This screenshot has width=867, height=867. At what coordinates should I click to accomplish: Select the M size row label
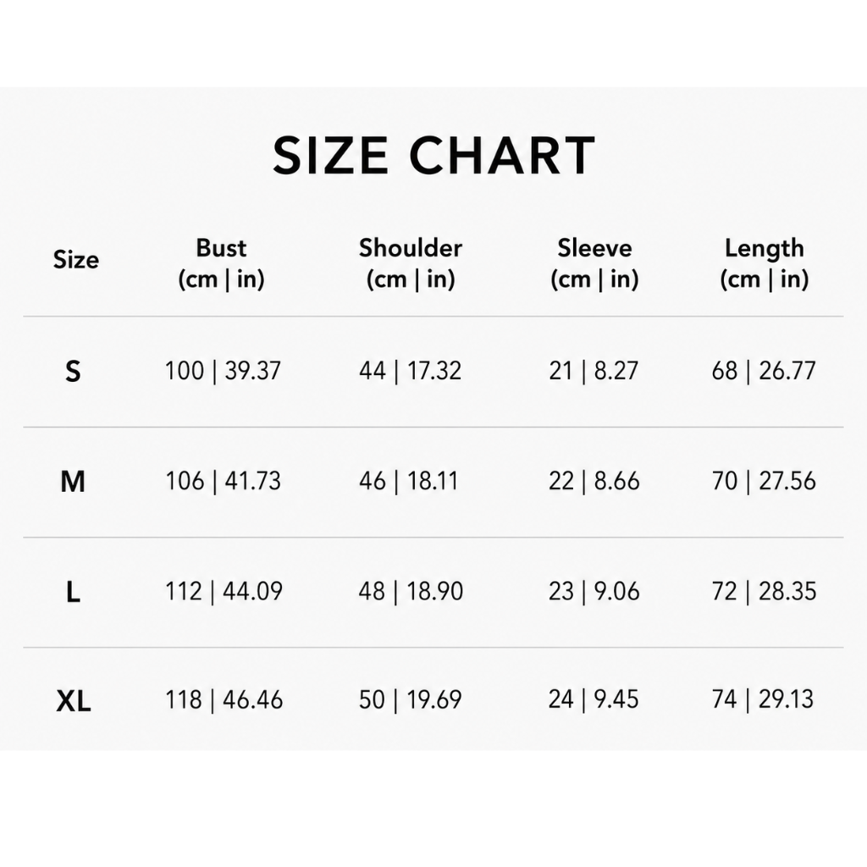[73, 482]
